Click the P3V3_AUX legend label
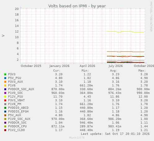Screen dimensions: 154x141 (15, 82)
